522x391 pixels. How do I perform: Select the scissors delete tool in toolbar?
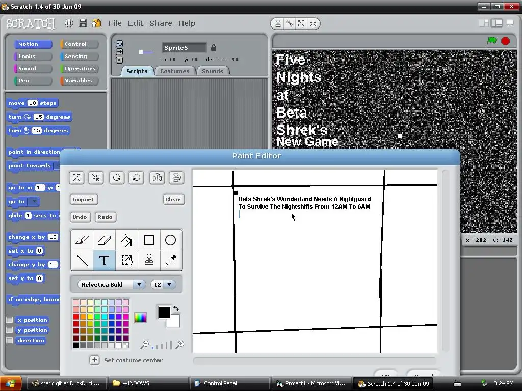click(290, 23)
